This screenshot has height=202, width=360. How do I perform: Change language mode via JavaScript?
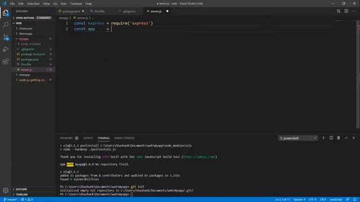pos(336,200)
